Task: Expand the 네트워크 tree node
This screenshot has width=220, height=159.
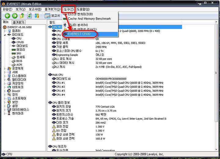Action: [x=5, y=87]
